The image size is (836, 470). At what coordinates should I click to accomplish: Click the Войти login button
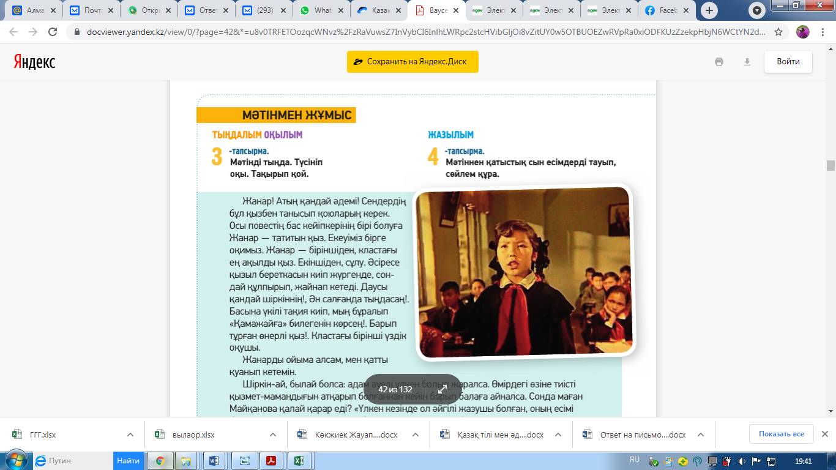[x=788, y=62]
